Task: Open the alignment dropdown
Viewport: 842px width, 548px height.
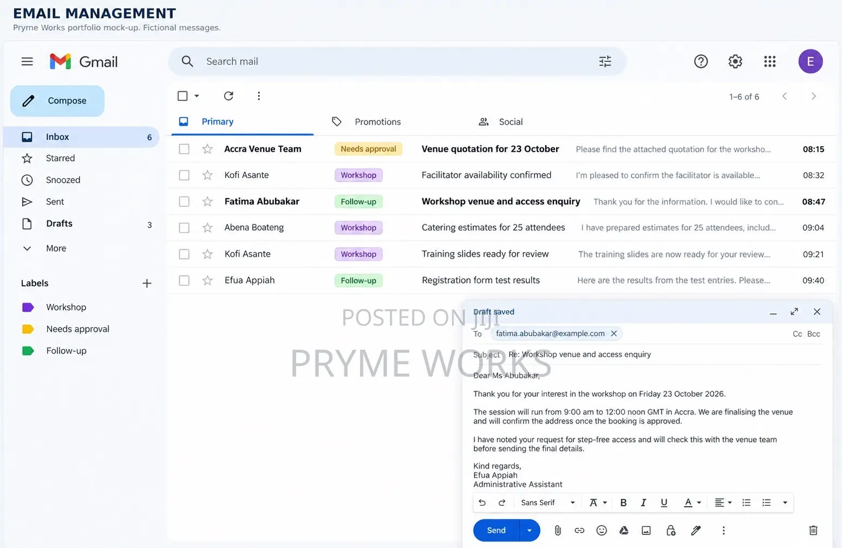Action: coord(723,502)
